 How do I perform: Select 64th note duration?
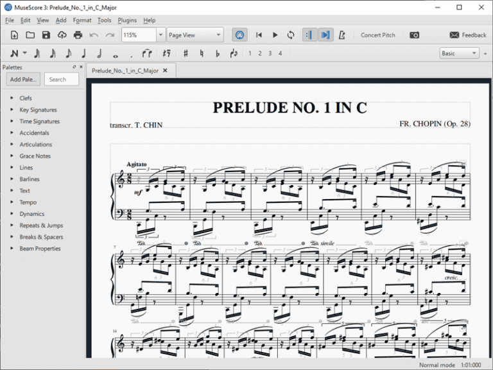tap(37, 53)
